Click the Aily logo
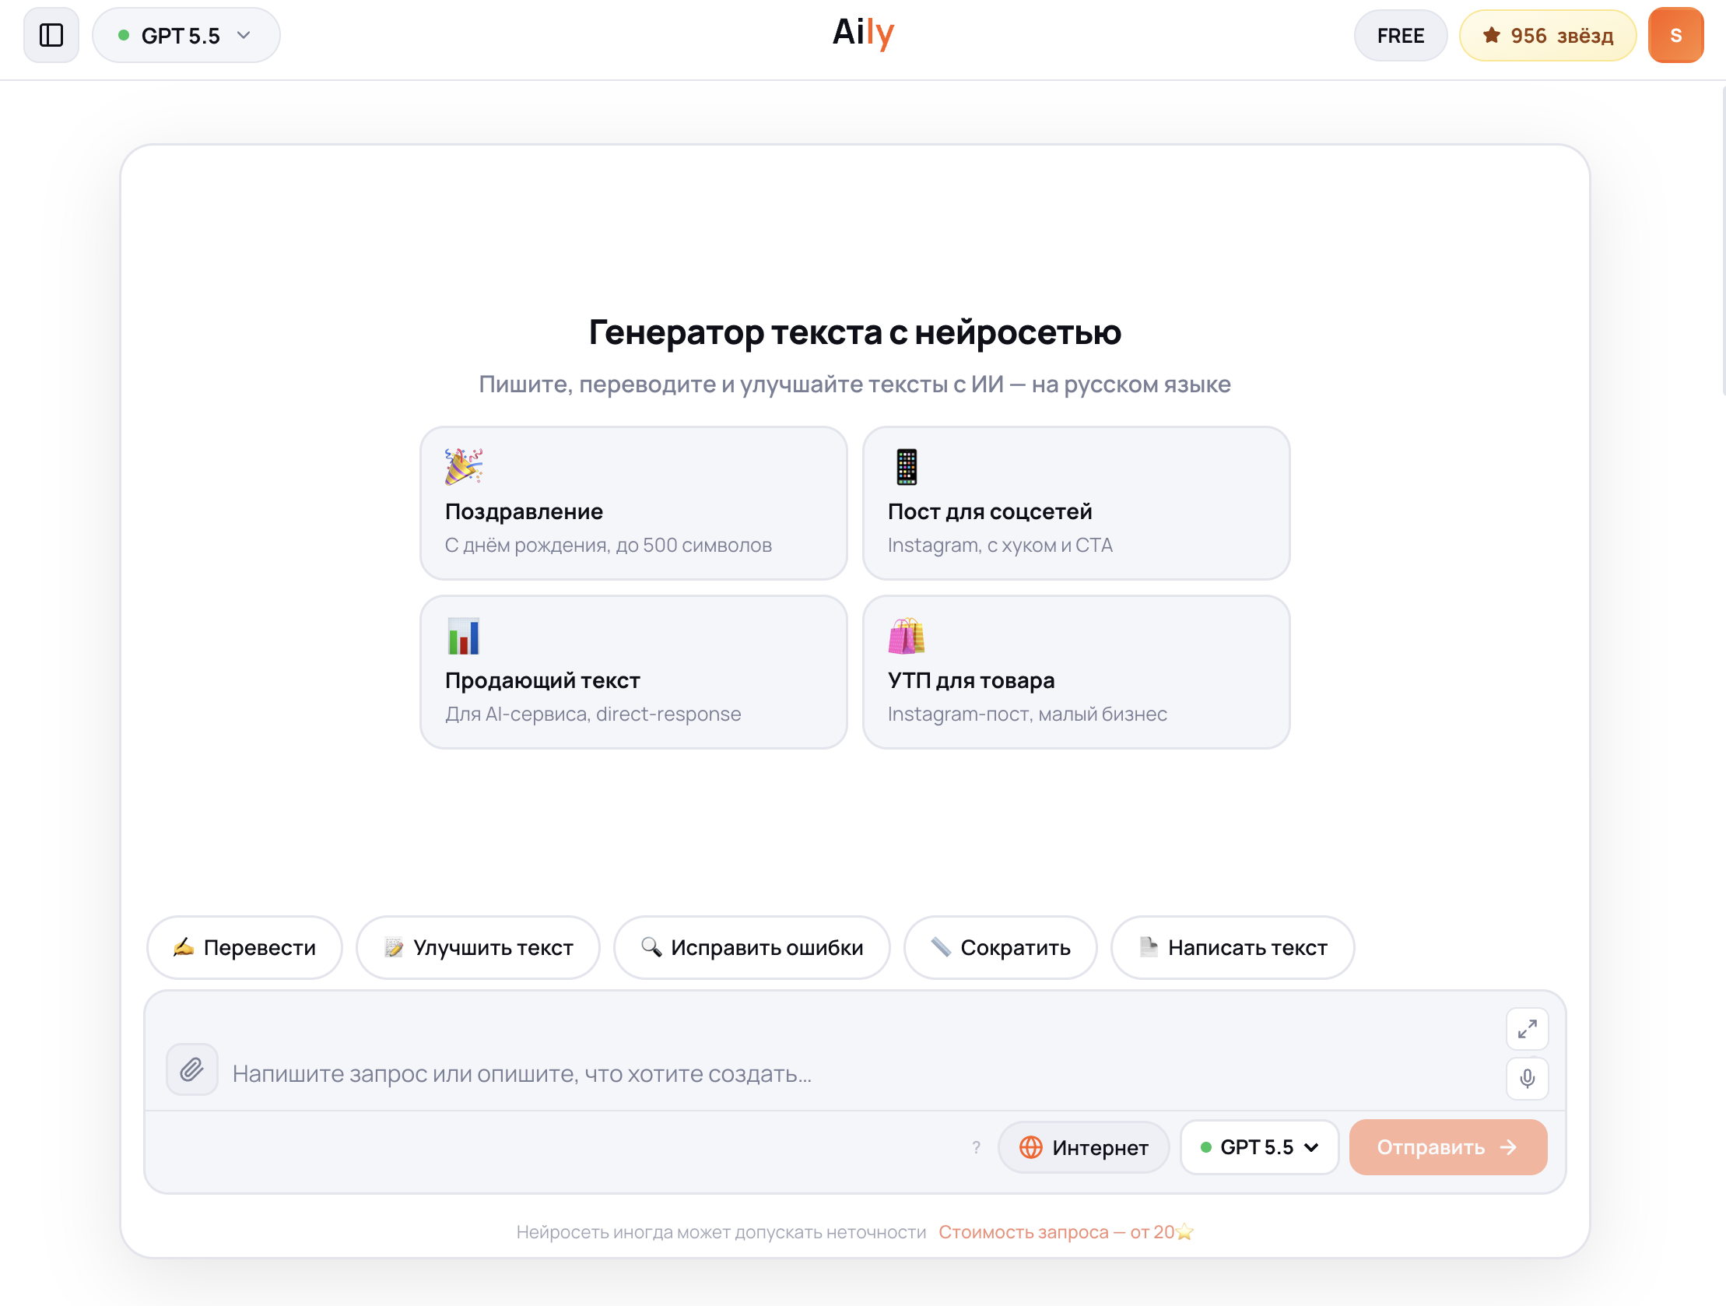Viewport: 1726px width, 1306px height. click(x=863, y=33)
